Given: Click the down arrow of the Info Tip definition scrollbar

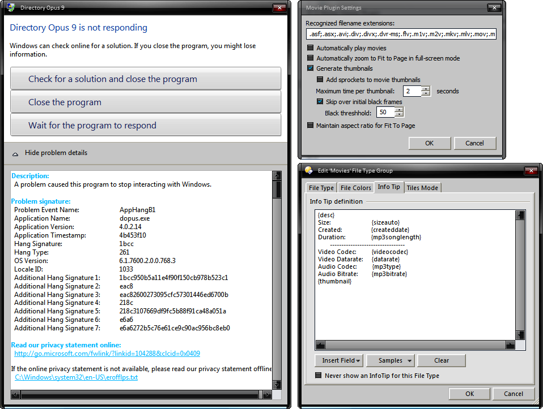Looking at the screenshot, I should [x=520, y=335].
